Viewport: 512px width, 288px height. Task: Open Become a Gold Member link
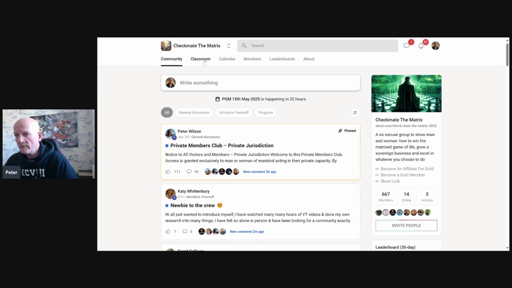pos(403,175)
